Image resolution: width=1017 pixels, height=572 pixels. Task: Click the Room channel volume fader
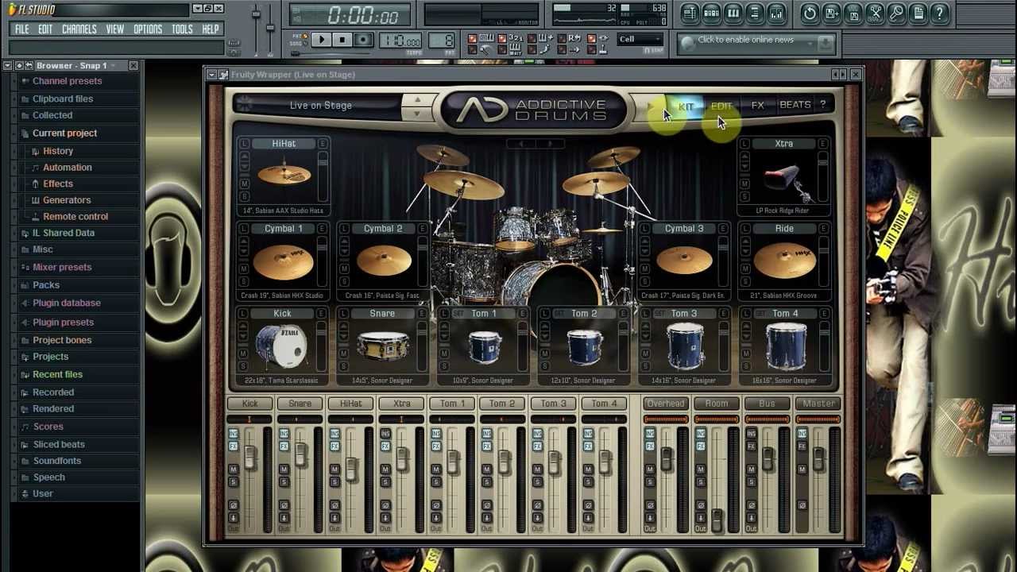(717, 519)
